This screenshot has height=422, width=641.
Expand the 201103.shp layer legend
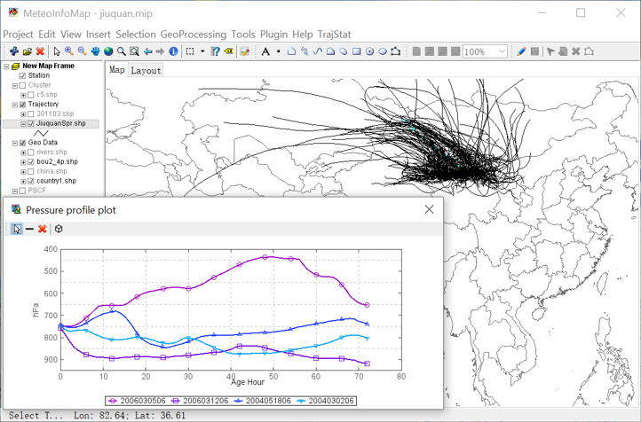23,114
